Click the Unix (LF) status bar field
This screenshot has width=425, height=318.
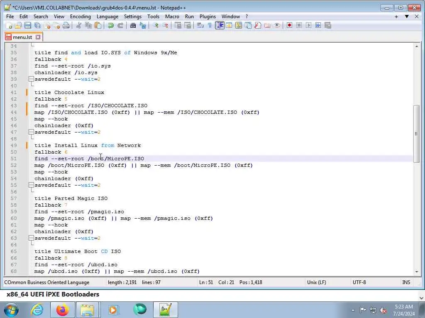(317, 282)
